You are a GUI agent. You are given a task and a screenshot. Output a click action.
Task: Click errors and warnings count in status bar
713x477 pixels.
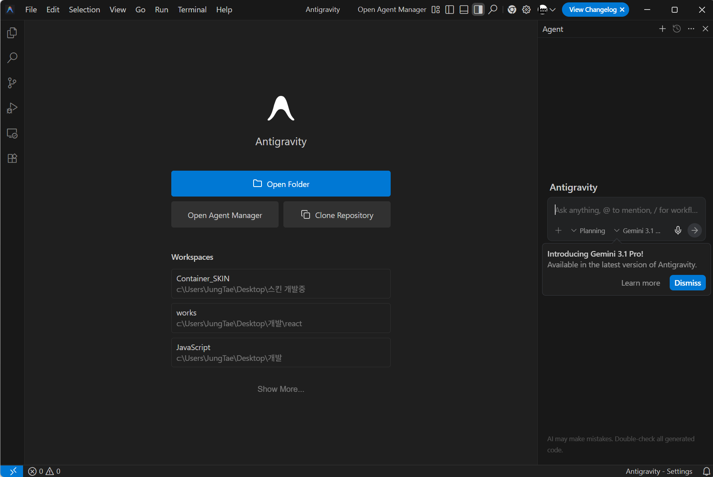coord(44,471)
